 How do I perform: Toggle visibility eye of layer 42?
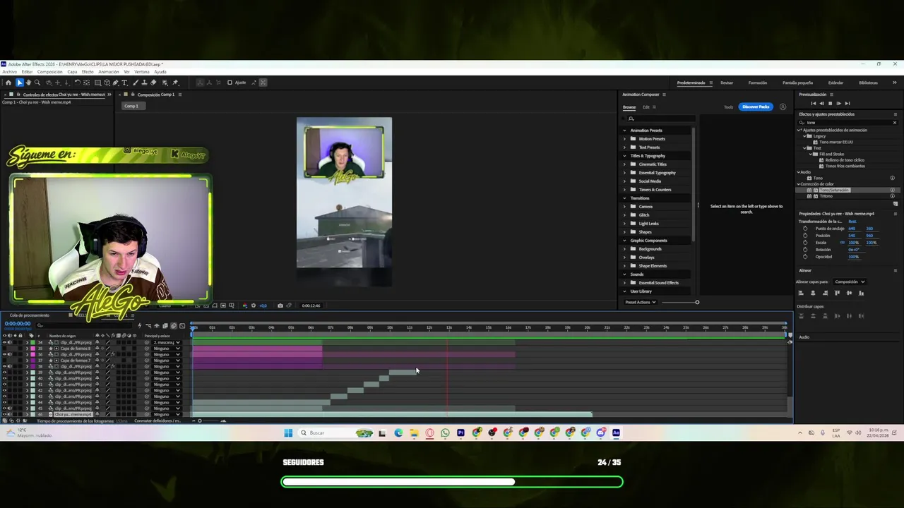pyautogui.click(x=4, y=390)
